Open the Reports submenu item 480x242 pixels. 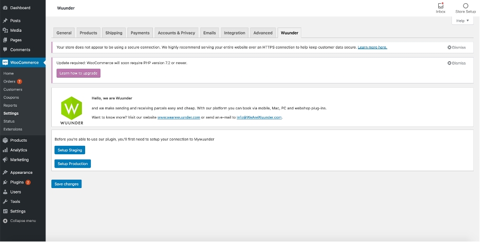10,105
